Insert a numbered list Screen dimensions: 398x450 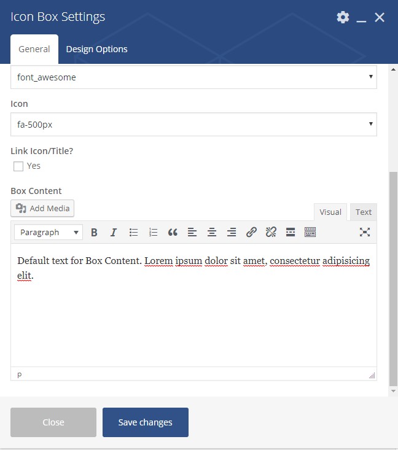tap(153, 232)
